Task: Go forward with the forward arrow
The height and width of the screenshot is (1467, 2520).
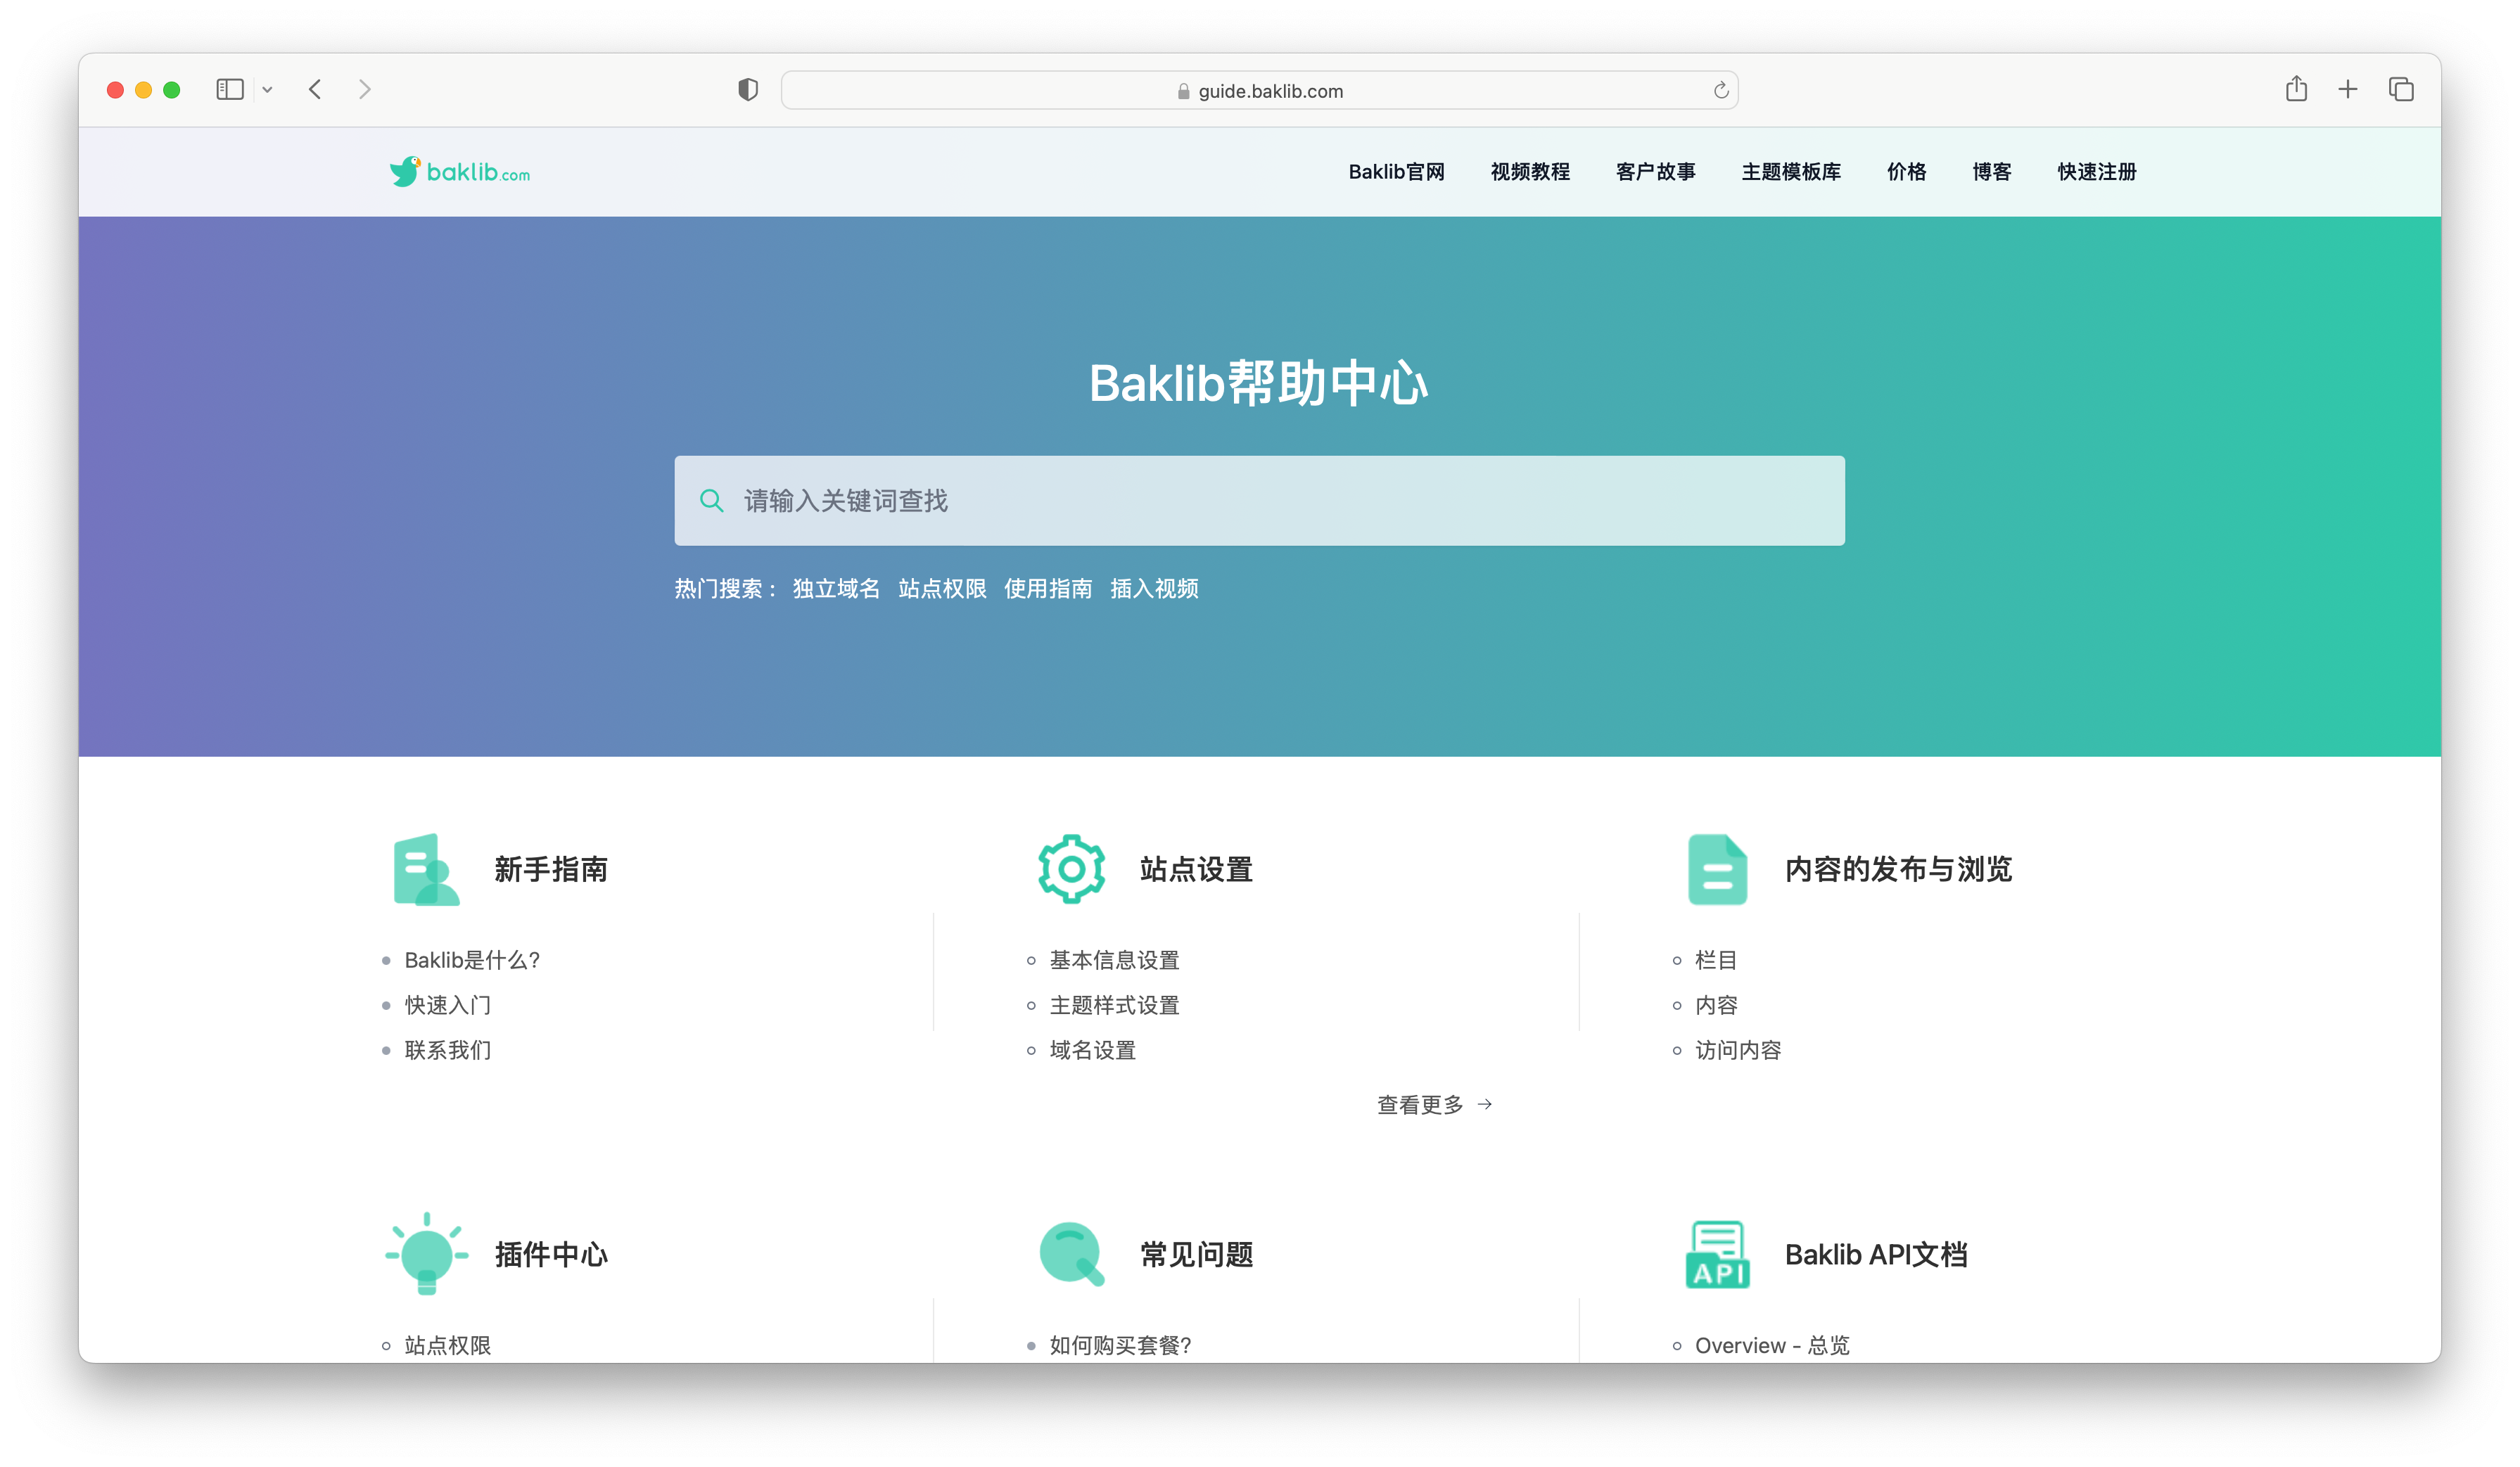Action: point(365,90)
